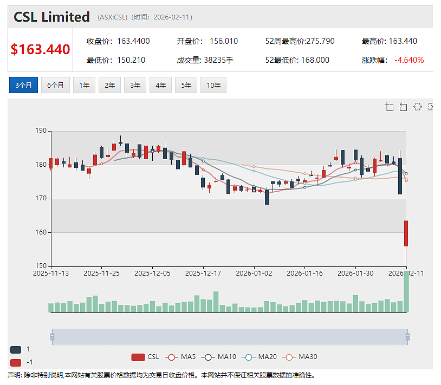Click the 190 price axis label
Viewport: 441px width, 385px height.
pos(41,130)
